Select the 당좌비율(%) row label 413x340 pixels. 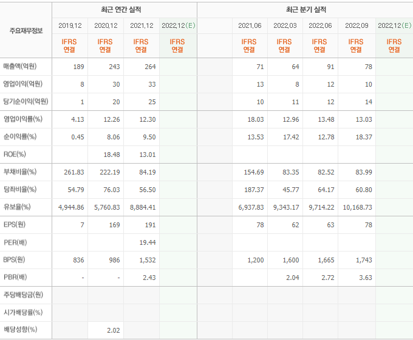tap(20, 190)
